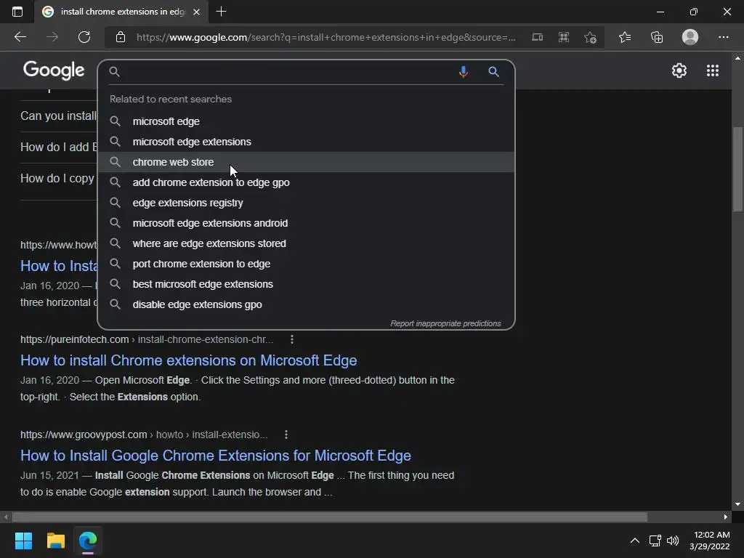The width and height of the screenshot is (744, 558).
Task: Pick 'microsoft edge extensions android' suggestion
Action: click(306, 223)
